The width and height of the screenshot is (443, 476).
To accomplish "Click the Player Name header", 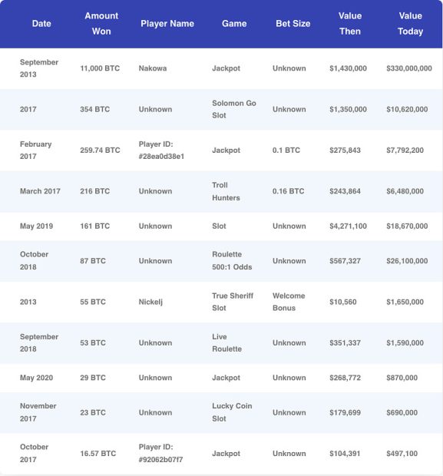I will coord(167,24).
